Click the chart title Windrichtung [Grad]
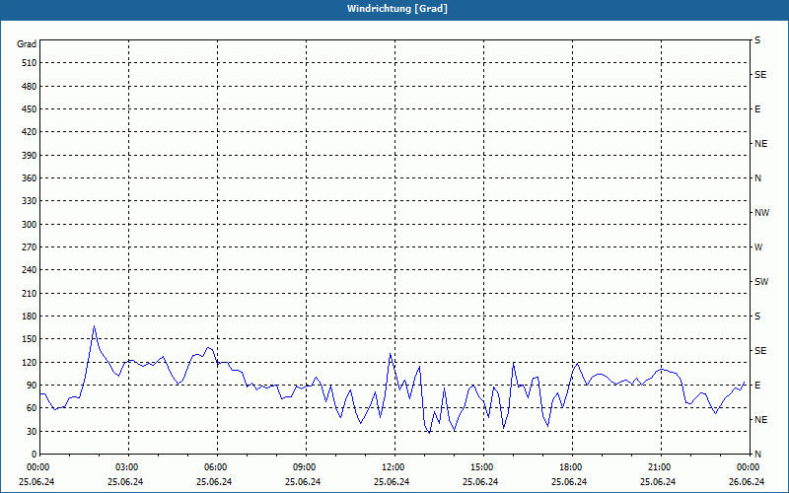 tap(397, 9)
